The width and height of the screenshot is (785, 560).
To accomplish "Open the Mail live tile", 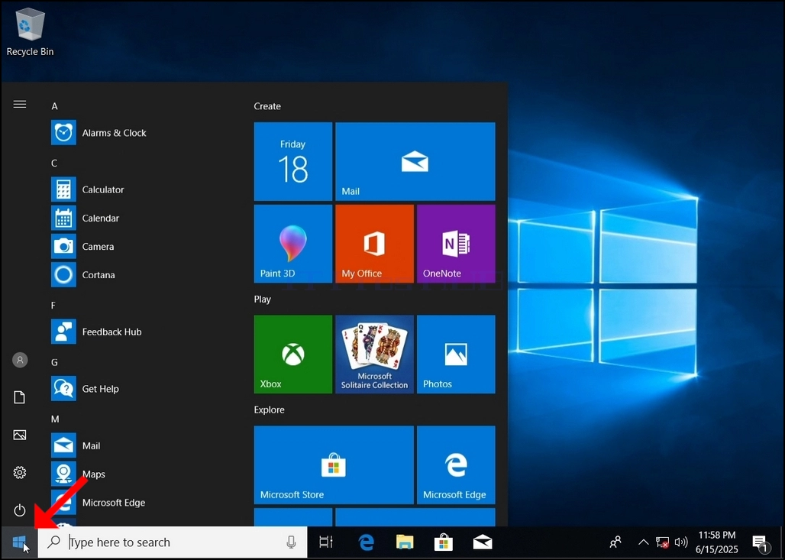I will 415,161.
